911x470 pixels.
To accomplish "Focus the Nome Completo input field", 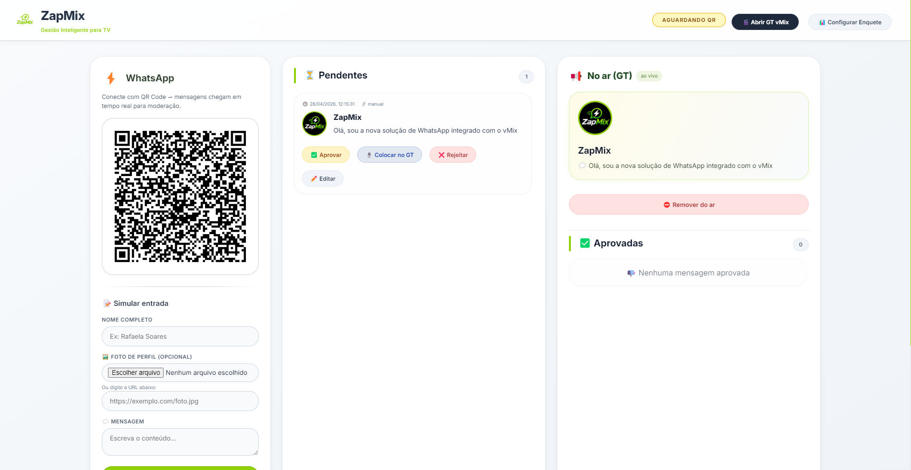I will (180, 336).
